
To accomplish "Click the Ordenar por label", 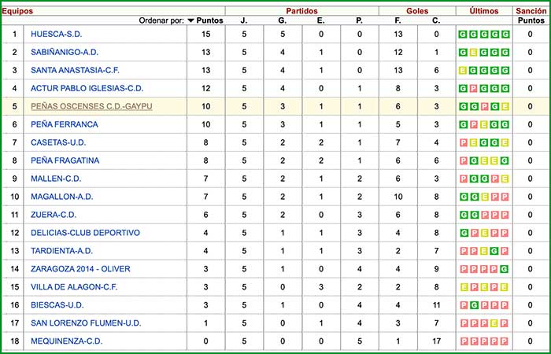I will coord(161,20).
